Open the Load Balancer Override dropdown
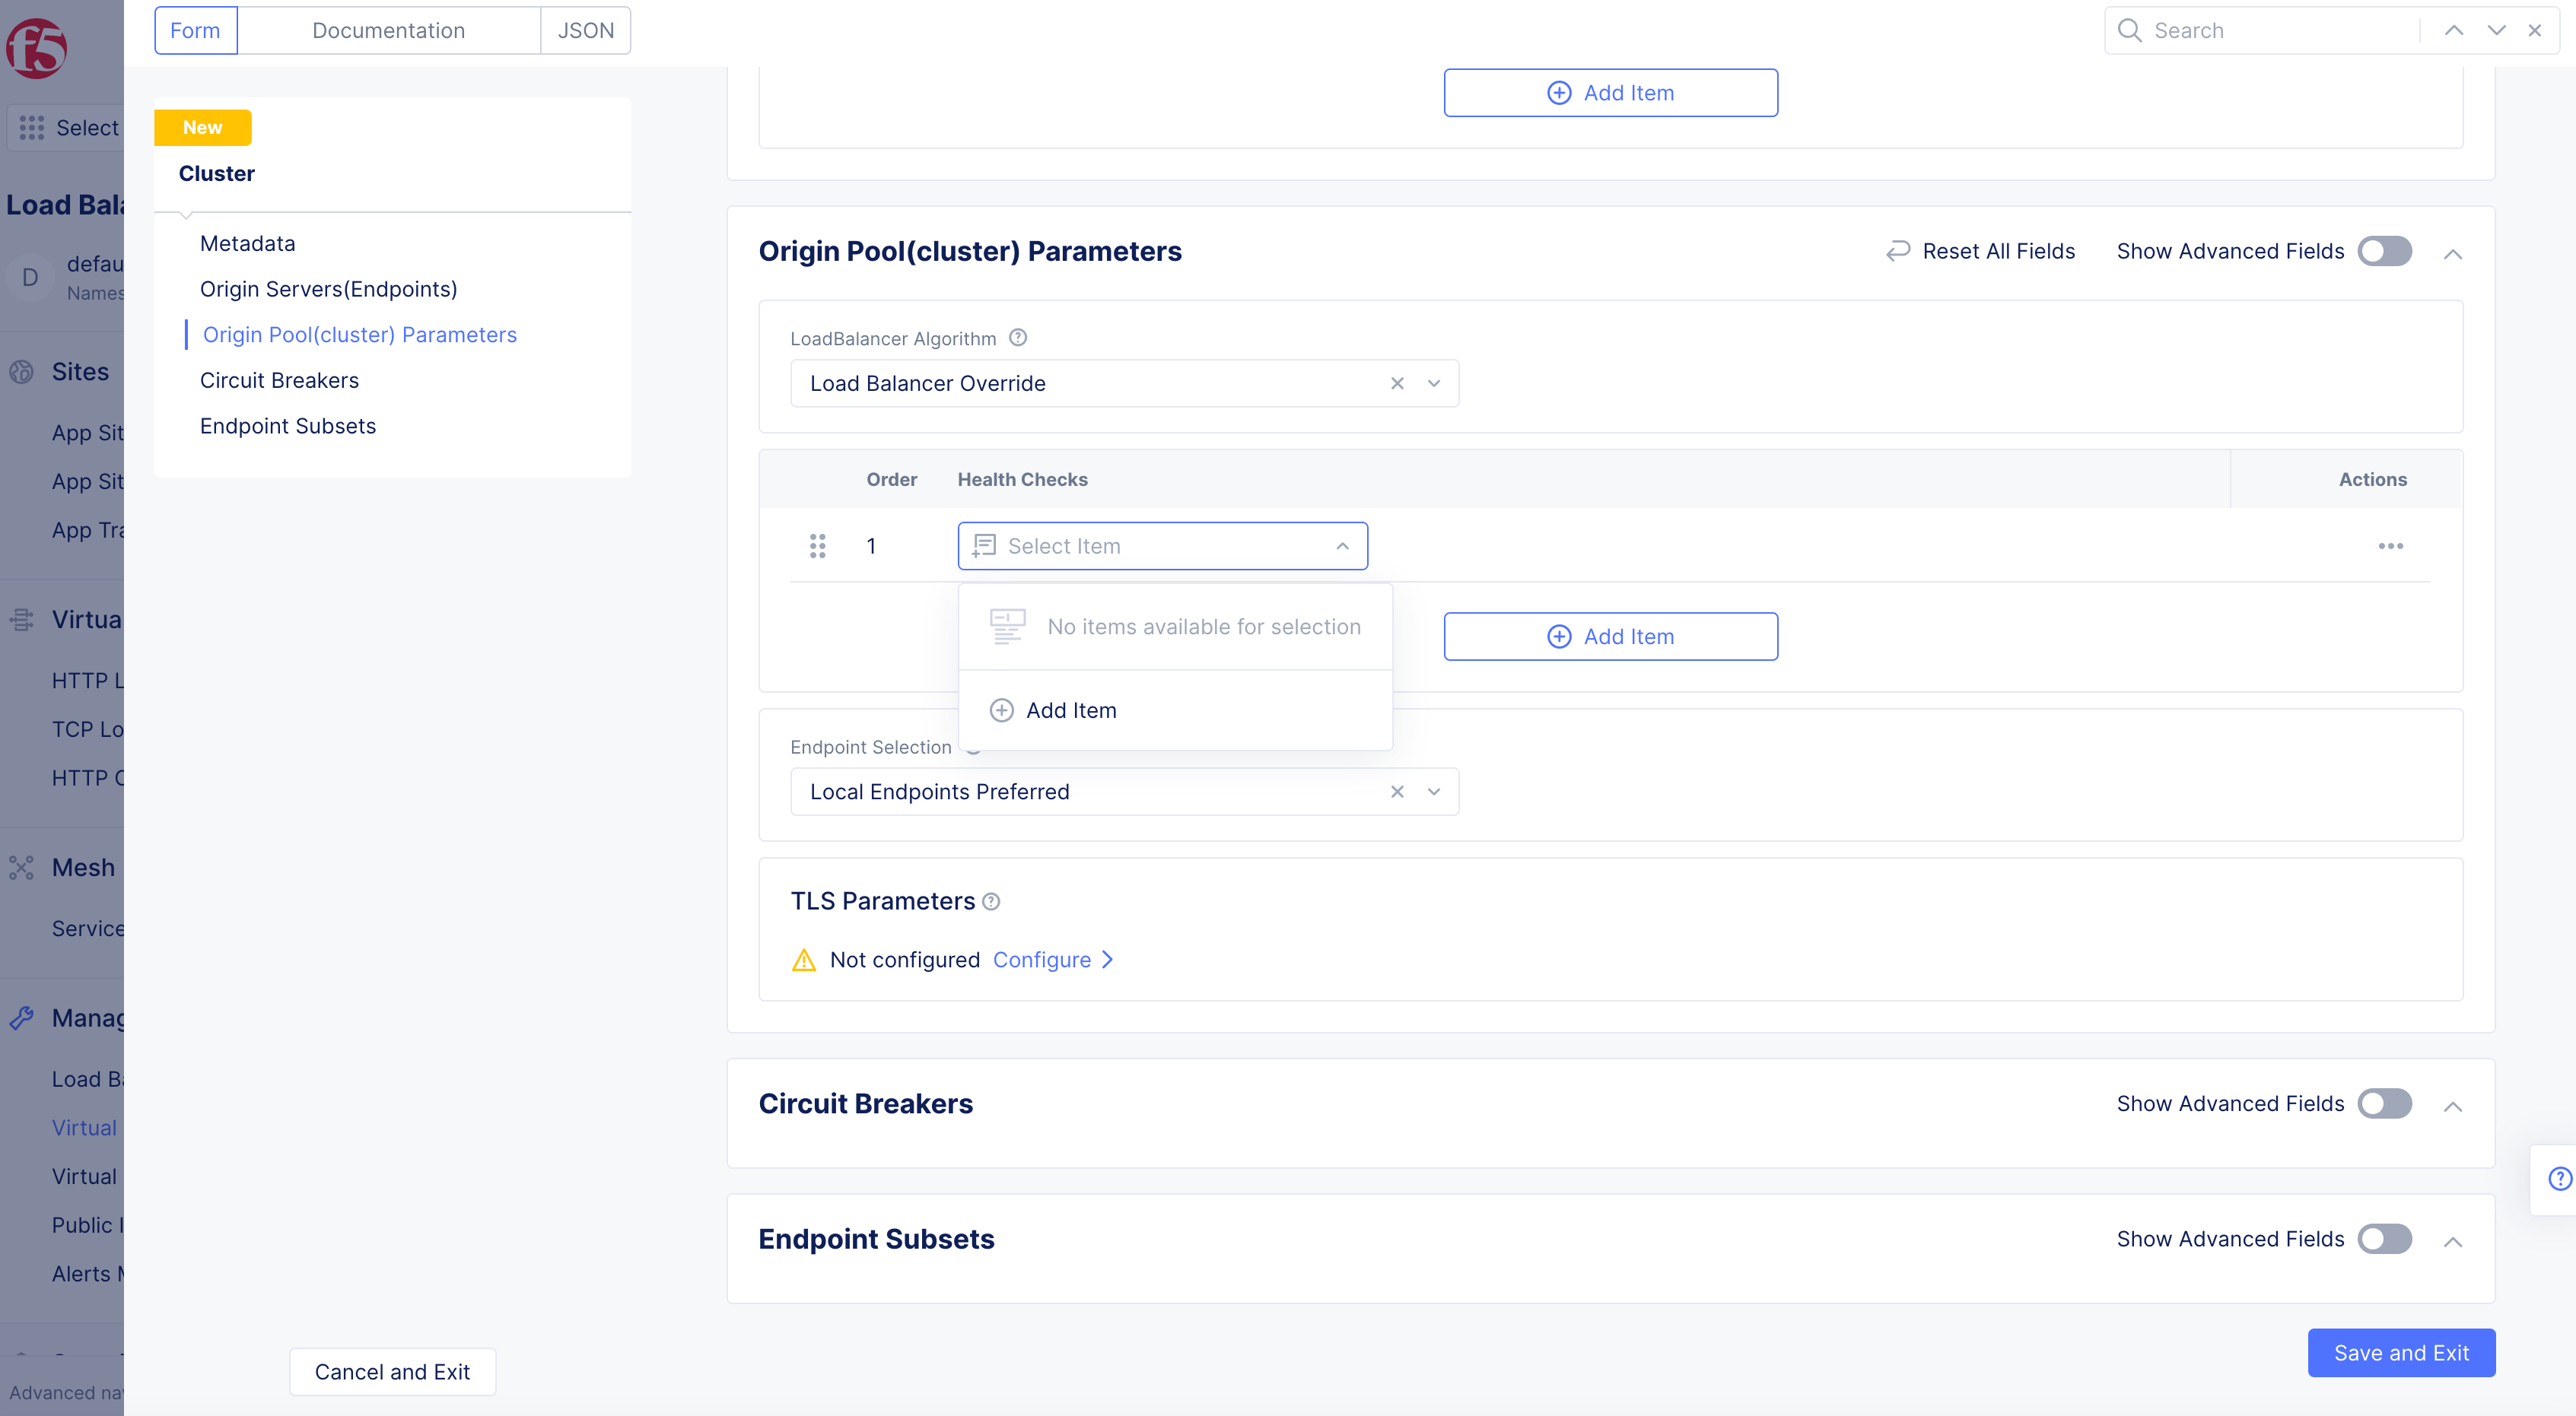This screenshot has width=2576, height=1416. 1433,383
